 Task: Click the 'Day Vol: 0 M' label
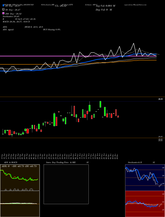[x=104, y=10]
